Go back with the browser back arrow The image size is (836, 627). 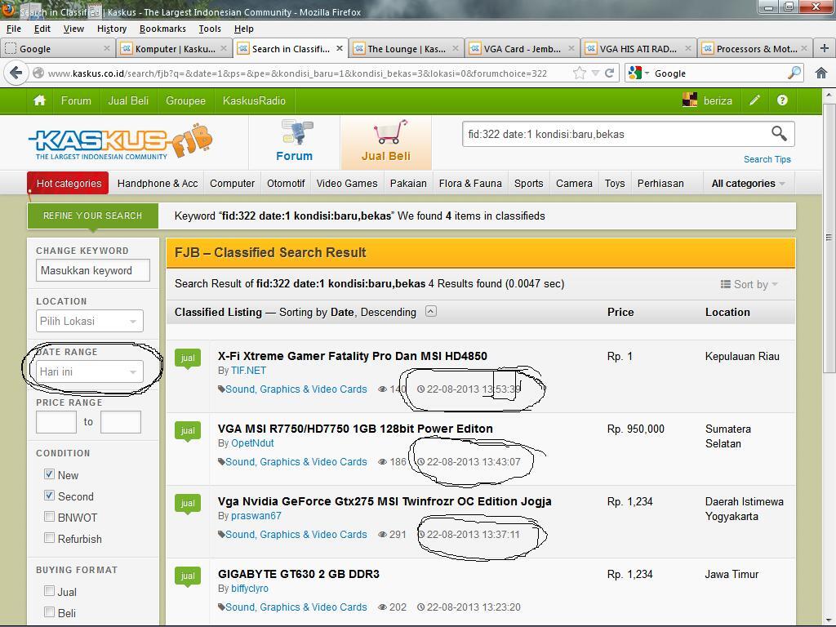pyautogui.click(x=16, y=73)
